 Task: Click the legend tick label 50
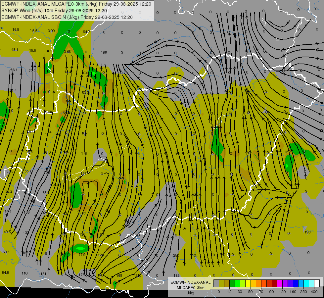[x=251, y=292]
